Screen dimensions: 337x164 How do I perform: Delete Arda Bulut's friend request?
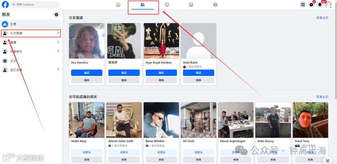pos(198,80)
